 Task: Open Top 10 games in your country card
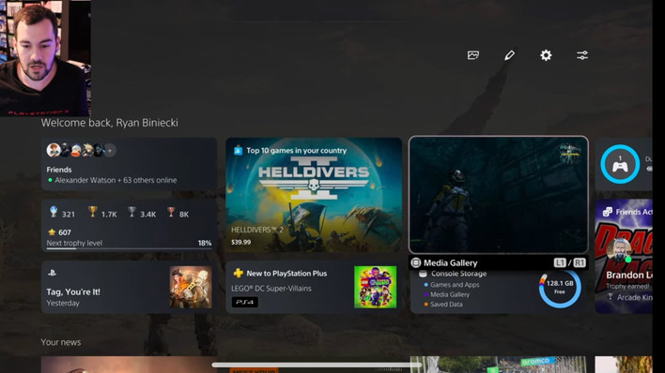[x=314, y=195]
